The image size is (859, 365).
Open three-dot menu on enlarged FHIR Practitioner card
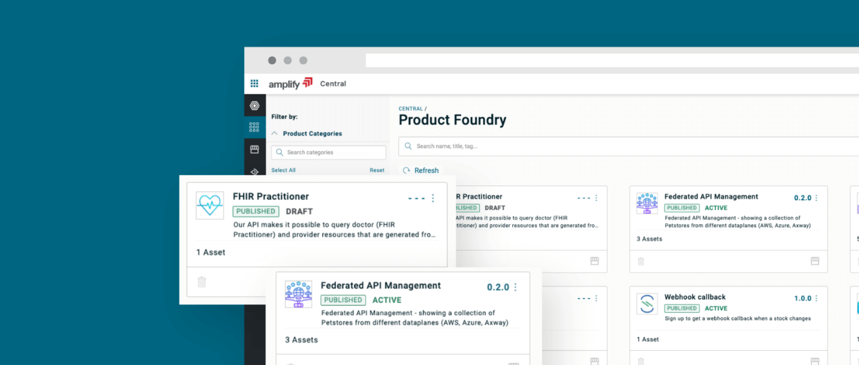(433, 198)
